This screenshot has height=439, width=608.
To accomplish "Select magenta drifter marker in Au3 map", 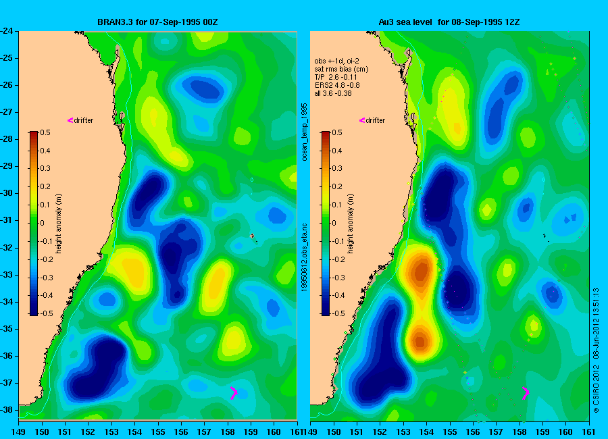I will coord(526,393).
